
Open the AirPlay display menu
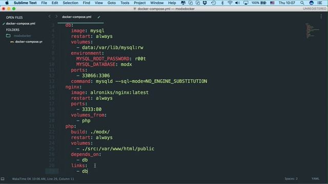coord(246,3)
